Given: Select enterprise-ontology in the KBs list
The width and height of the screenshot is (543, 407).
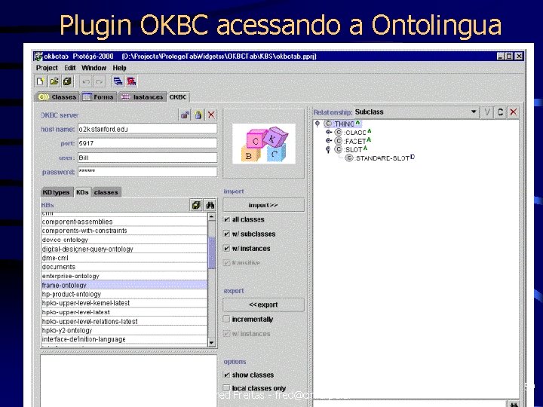Looking at the screenshot, I should coord(124,276).
